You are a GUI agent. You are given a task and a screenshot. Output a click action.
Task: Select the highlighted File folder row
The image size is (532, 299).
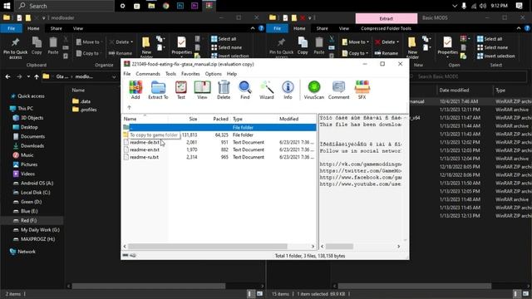click(x=219, y=127)
